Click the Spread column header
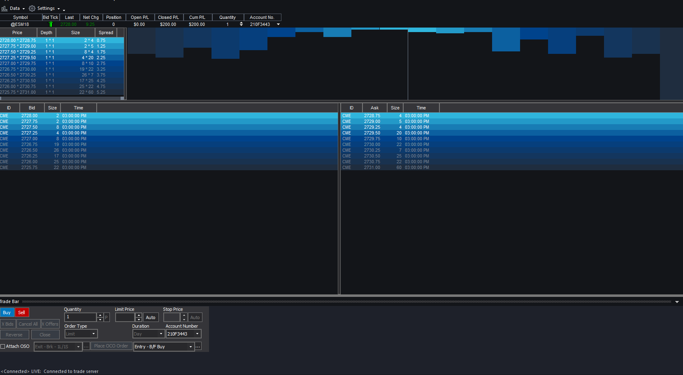Image resolution: width=683 pixels, height=375 pixels. pos(106,32)
